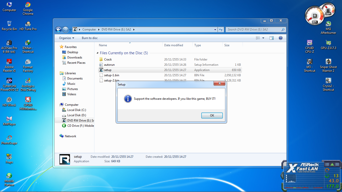
Task: Select the Fraps desktop icon
Action: [9, 158]
